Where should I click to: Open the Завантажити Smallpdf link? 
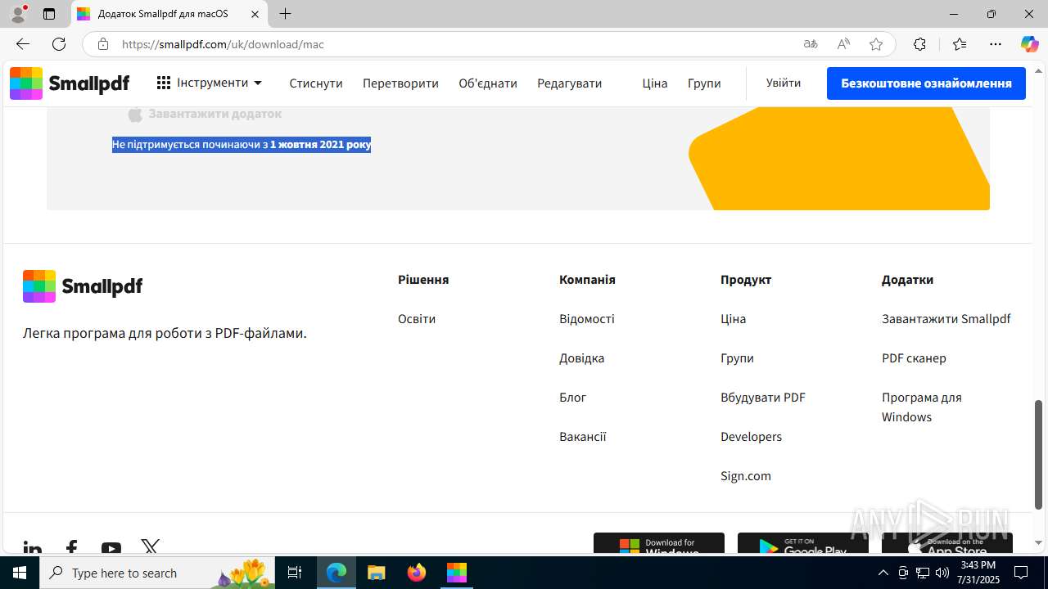[x=946, y=319]
